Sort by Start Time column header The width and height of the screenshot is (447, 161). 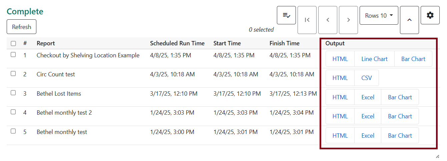227,43
